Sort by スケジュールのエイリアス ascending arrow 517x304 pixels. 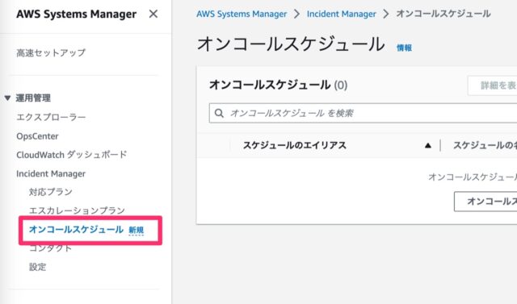point(427,145)
